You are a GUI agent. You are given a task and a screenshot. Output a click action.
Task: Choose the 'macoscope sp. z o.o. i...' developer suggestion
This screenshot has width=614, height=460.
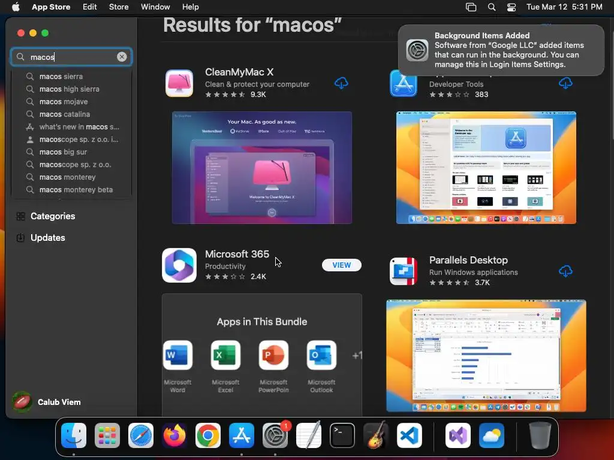(x=71, y=139)
